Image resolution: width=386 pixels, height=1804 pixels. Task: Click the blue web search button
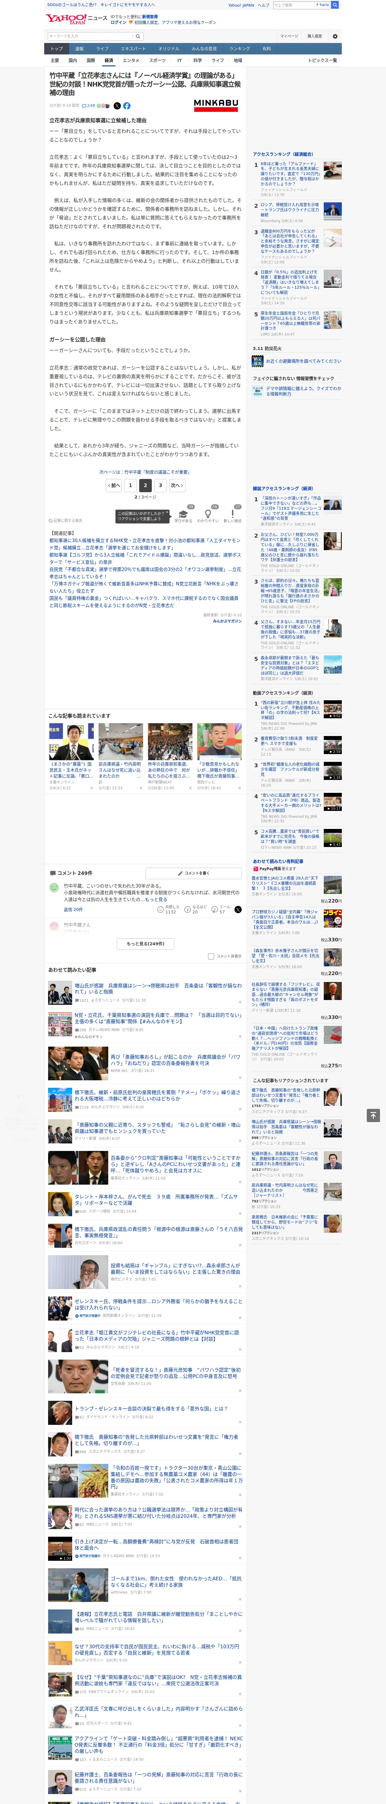coord(335,5)
